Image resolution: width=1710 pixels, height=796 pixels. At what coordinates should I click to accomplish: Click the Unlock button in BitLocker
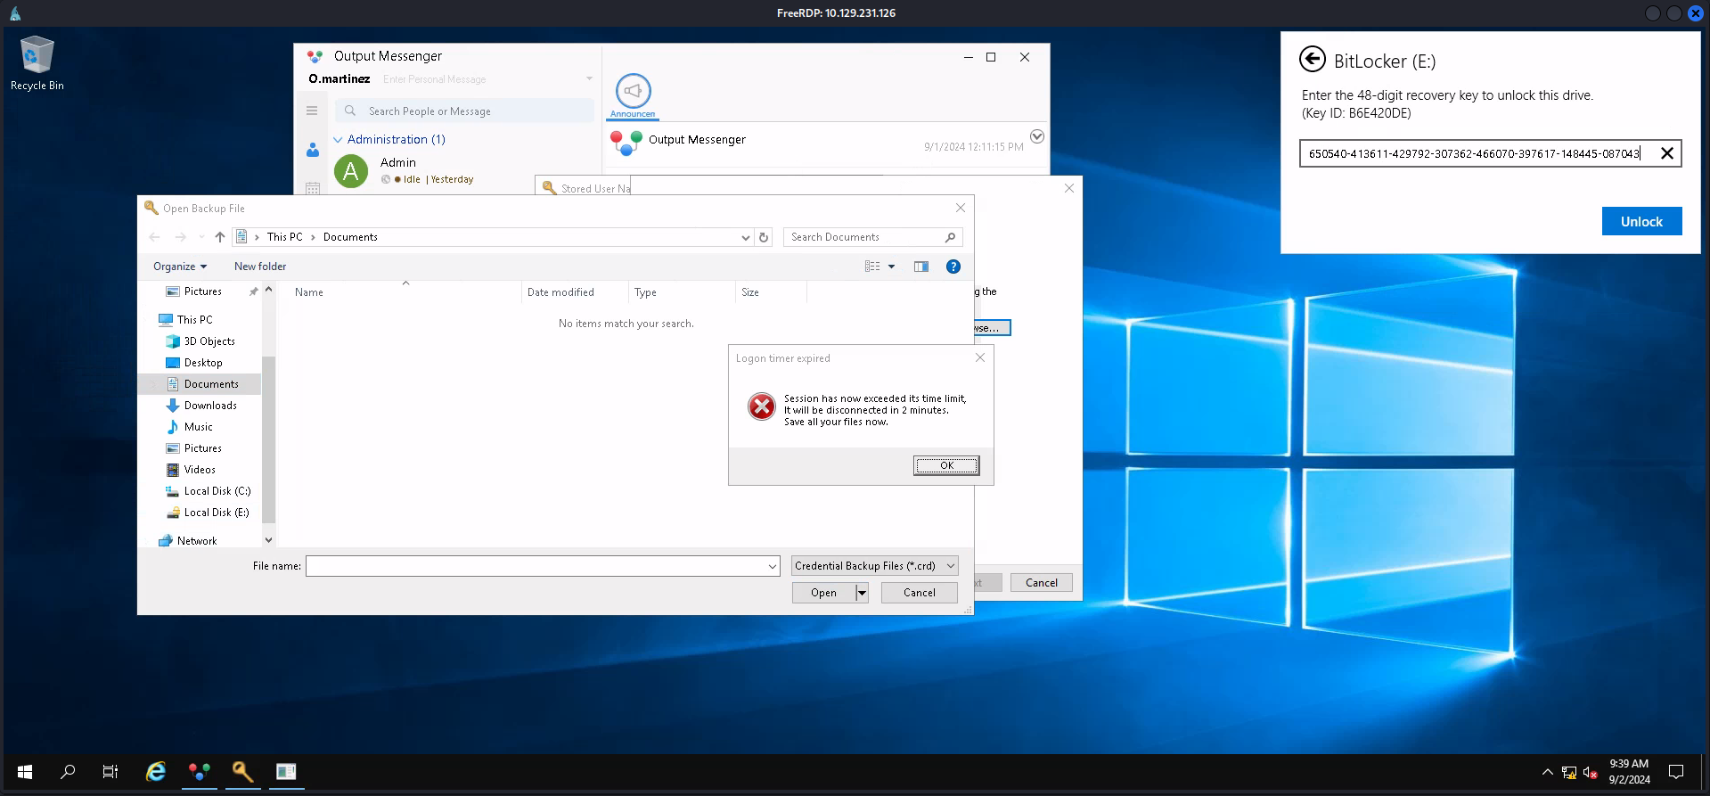click(x=1640, y=221)
